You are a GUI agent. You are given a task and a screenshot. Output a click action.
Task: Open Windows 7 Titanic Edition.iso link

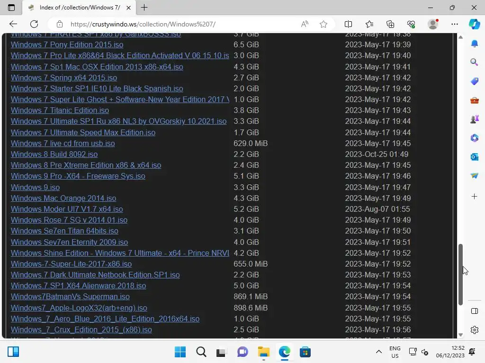pyautogui.click(x=60, y=111)
